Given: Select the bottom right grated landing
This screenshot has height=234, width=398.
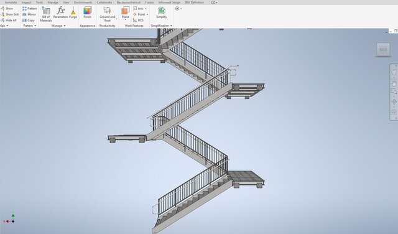Looking at the screenshot, I should pyautogui.click(x=246, y=179).
